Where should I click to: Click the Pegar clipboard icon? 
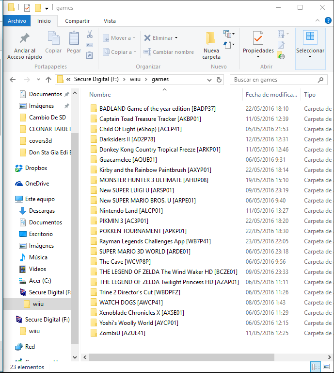click(74, 38)
